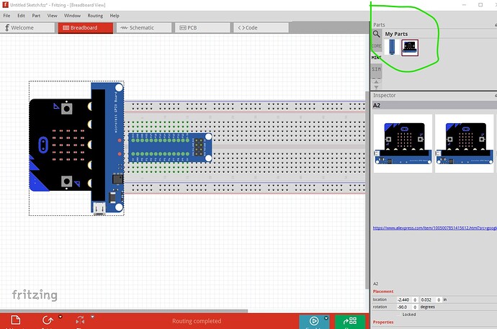
Task: Click the first micro:bit image in Inspector
Action: pos(403,143)
